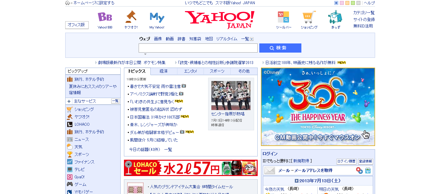Click the blue 検索 search button
The image size is (440, 194).
tap(280, 48)
